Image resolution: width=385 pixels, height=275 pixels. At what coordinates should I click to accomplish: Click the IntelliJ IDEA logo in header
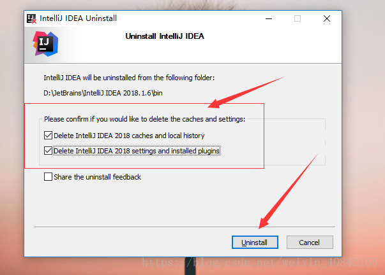coord(46,44)
